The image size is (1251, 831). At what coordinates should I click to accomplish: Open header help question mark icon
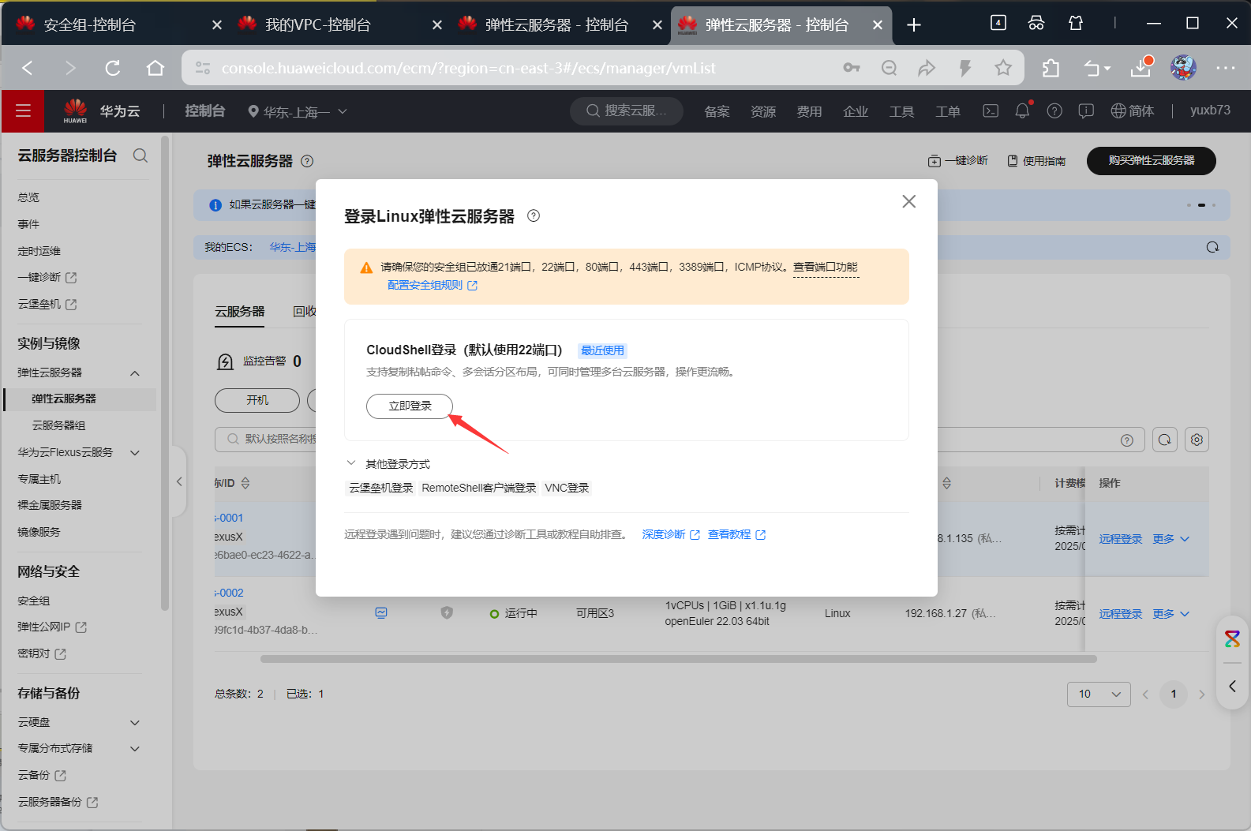coord(1054,110)
